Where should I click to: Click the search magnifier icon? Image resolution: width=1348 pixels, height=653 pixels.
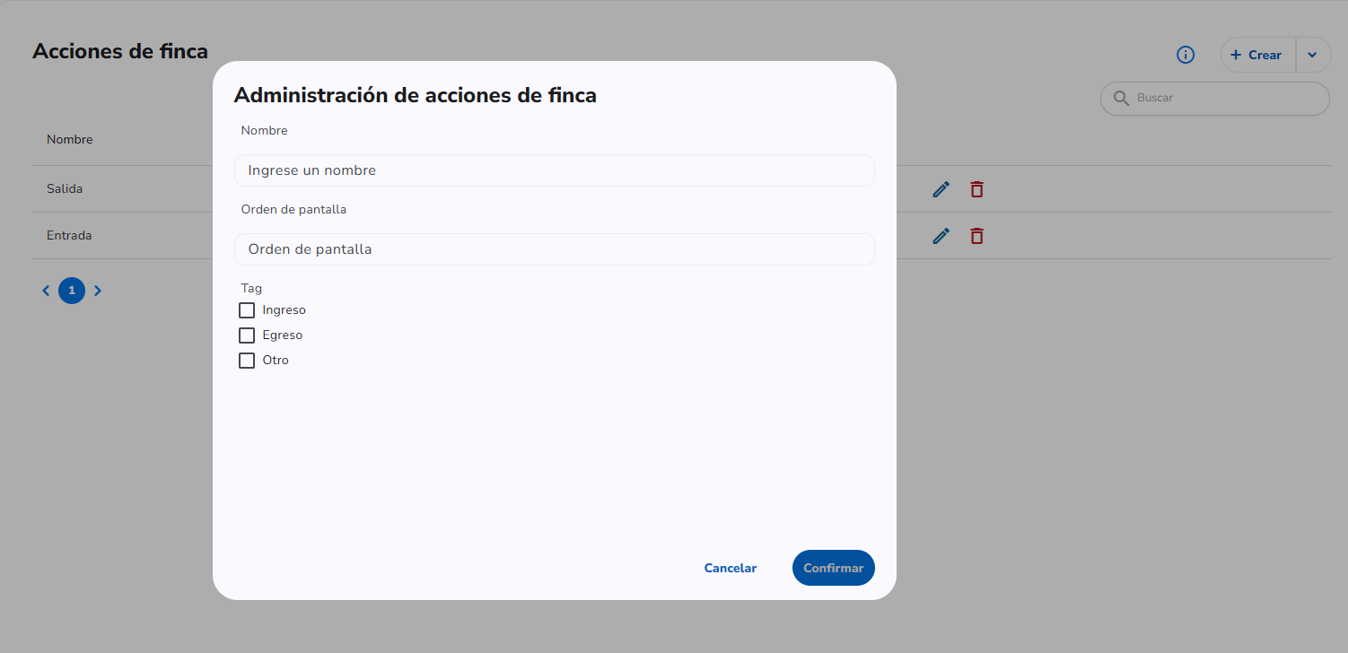[1121, 98]
